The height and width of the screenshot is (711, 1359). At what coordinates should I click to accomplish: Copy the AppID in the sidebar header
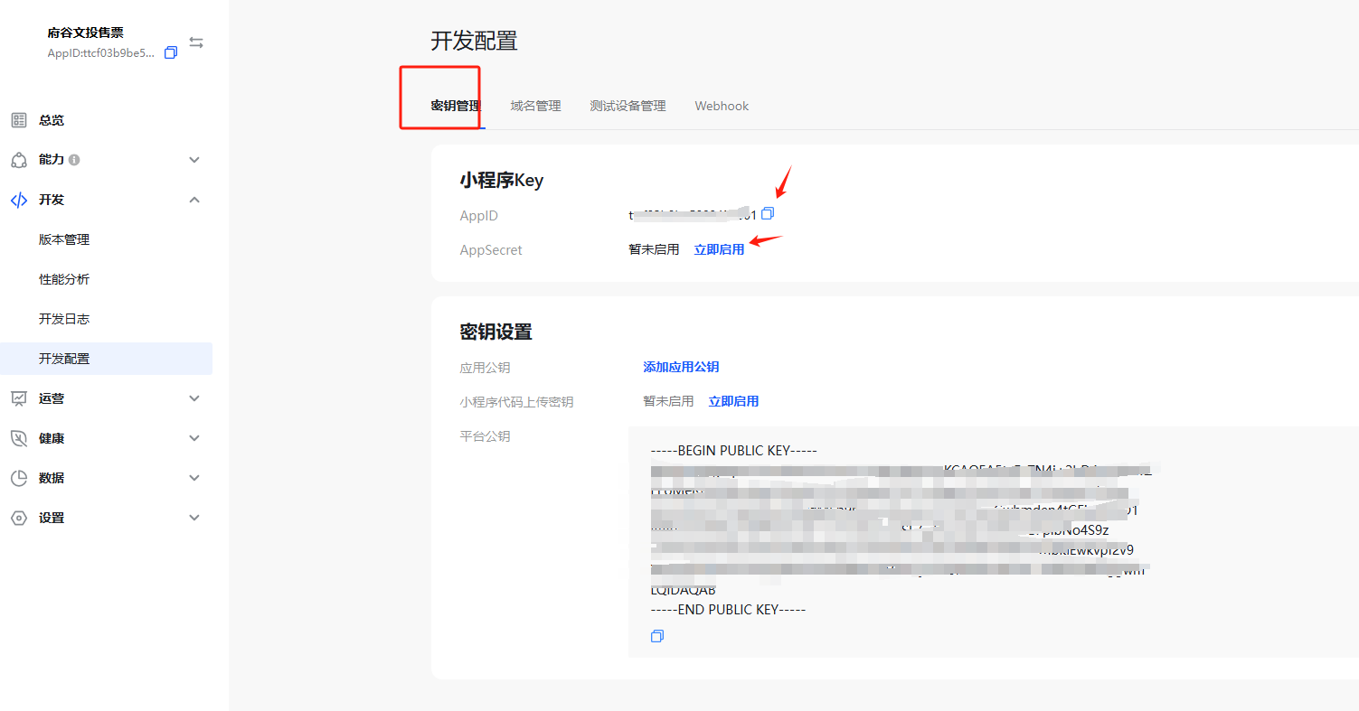click(171, 53)
